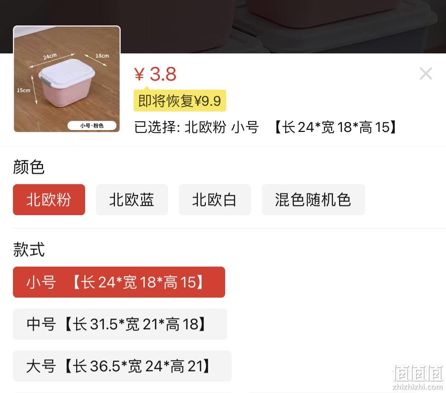Viewport: 446px width, 393px height.
Task: Tap the 即将恢复¥9.9 yellow price badge
Action: coord(180,101)
